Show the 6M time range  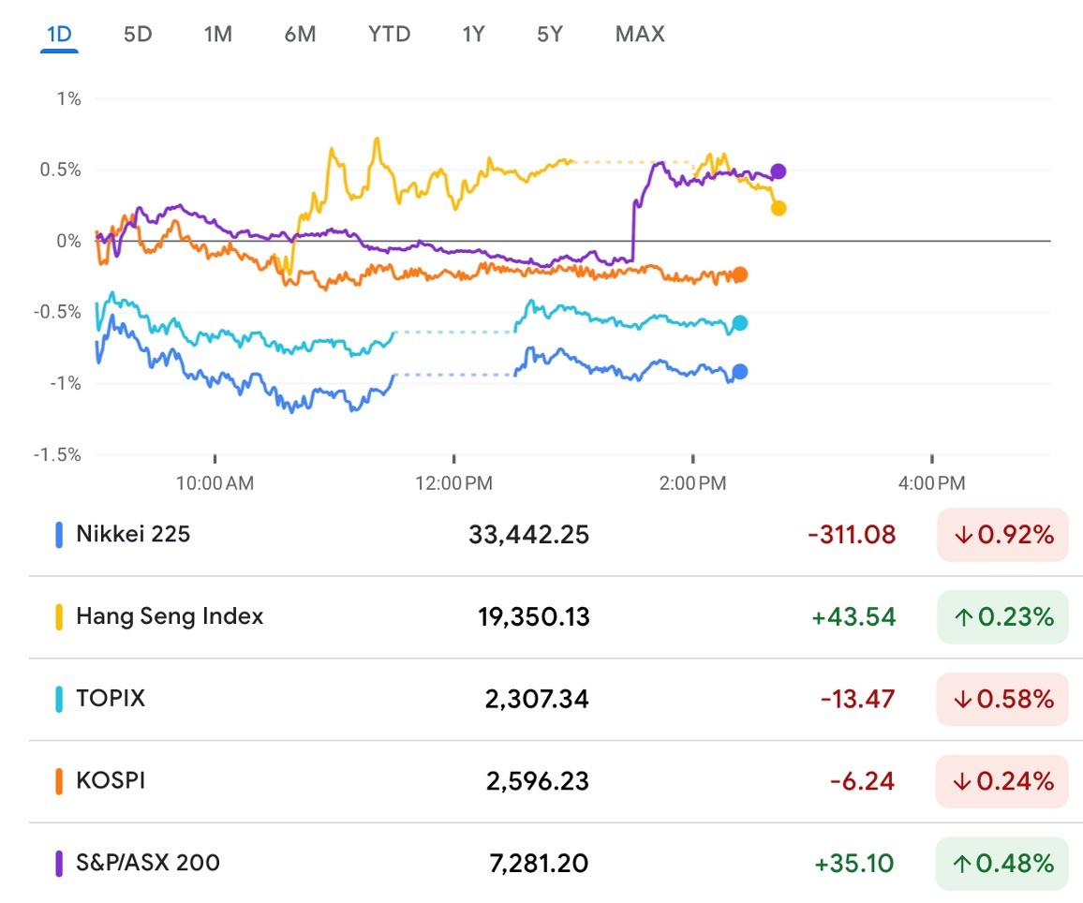[301, 34]
